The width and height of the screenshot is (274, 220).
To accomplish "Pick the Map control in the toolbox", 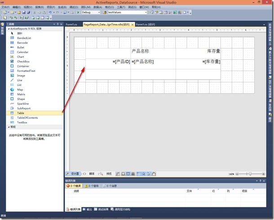I will click(35, 90).
